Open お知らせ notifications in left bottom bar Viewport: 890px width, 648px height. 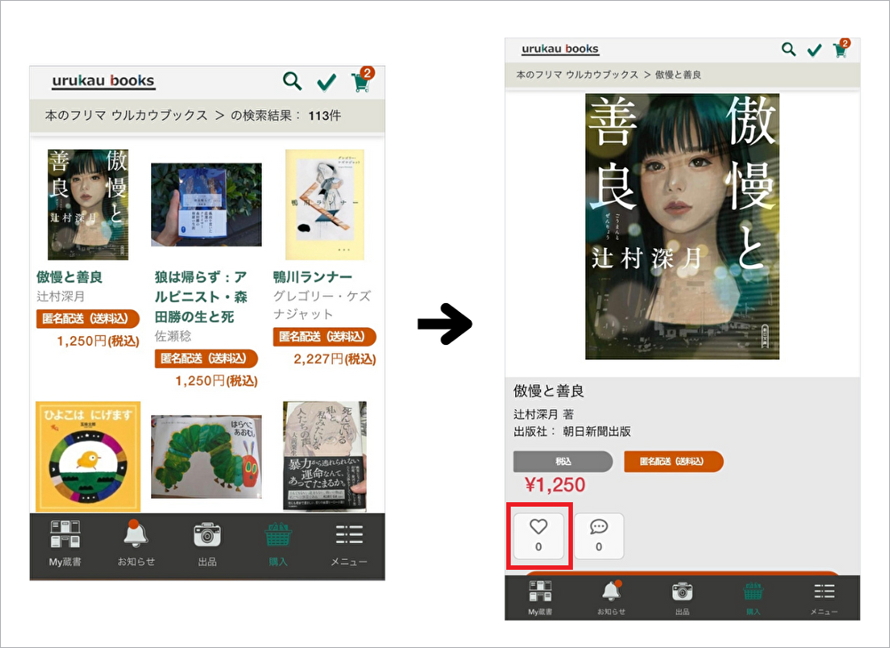coord(136,542)
